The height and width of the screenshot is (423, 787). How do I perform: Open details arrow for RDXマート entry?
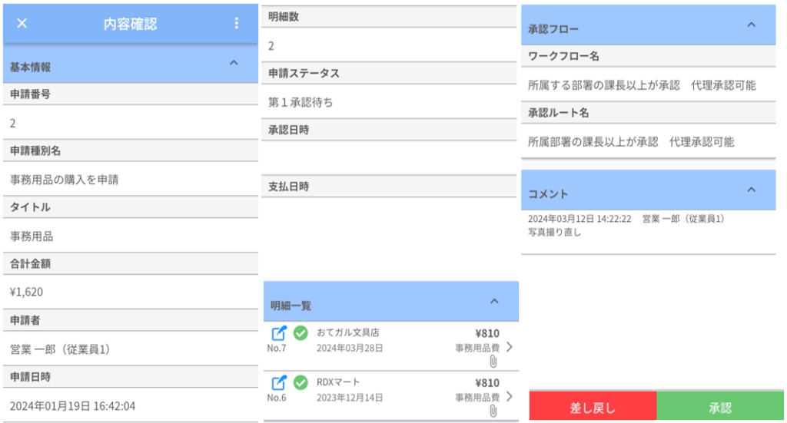[509, 396]
